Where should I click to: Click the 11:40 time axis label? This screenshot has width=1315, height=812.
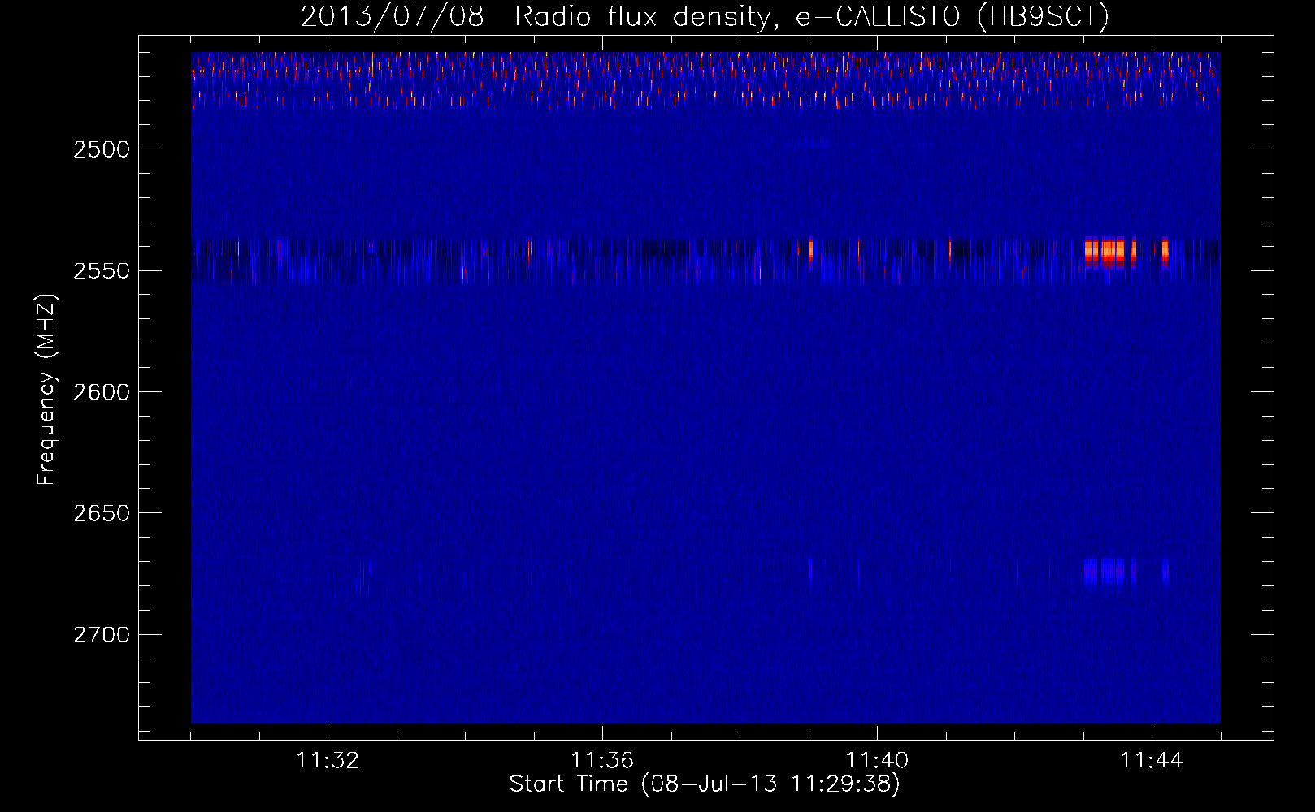click(877, 761)
